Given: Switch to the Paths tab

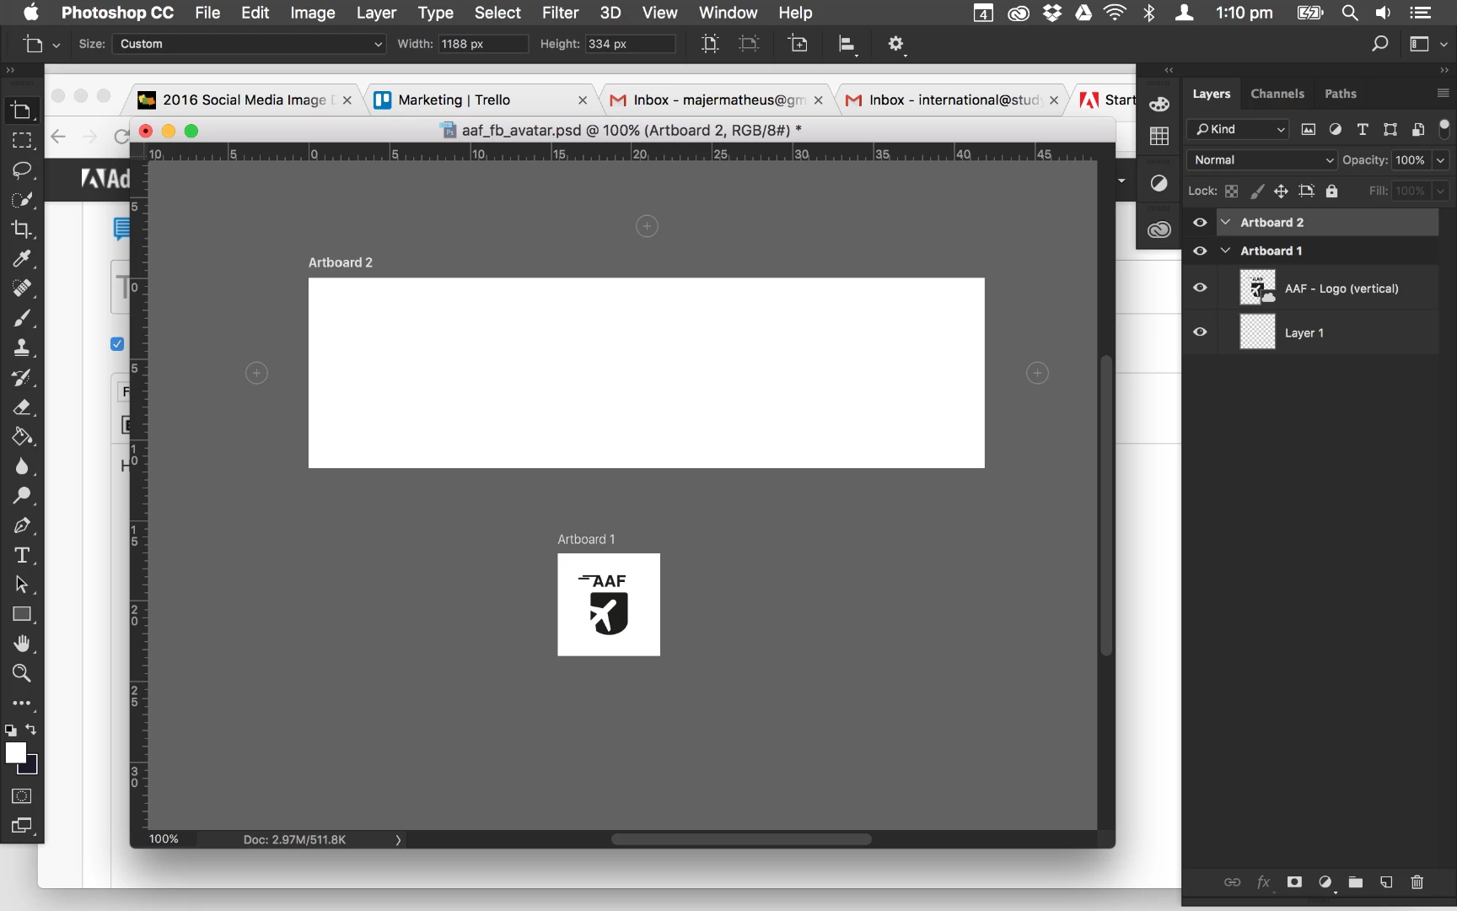Looking at the screenshot, I should click(x=1340, y=94).
